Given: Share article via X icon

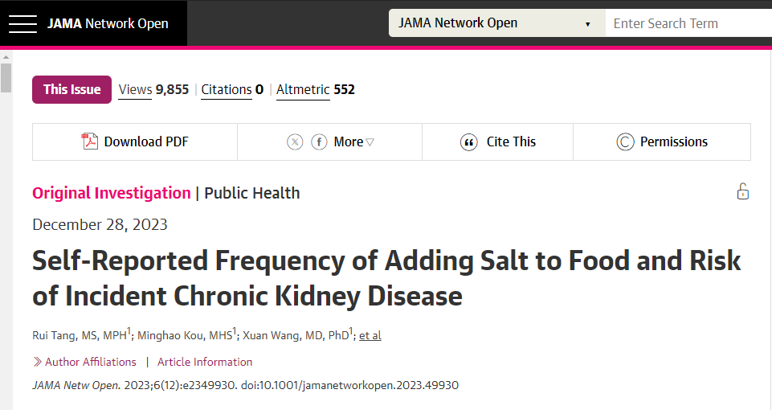Looking at the screenshot, I should pyautogui.click(x=295, y=142).
